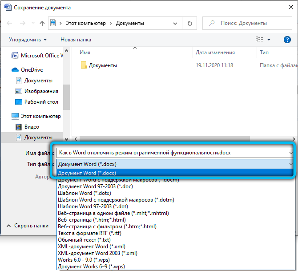Select Рабочий стол in sidebar

click(x=41, y=102)
